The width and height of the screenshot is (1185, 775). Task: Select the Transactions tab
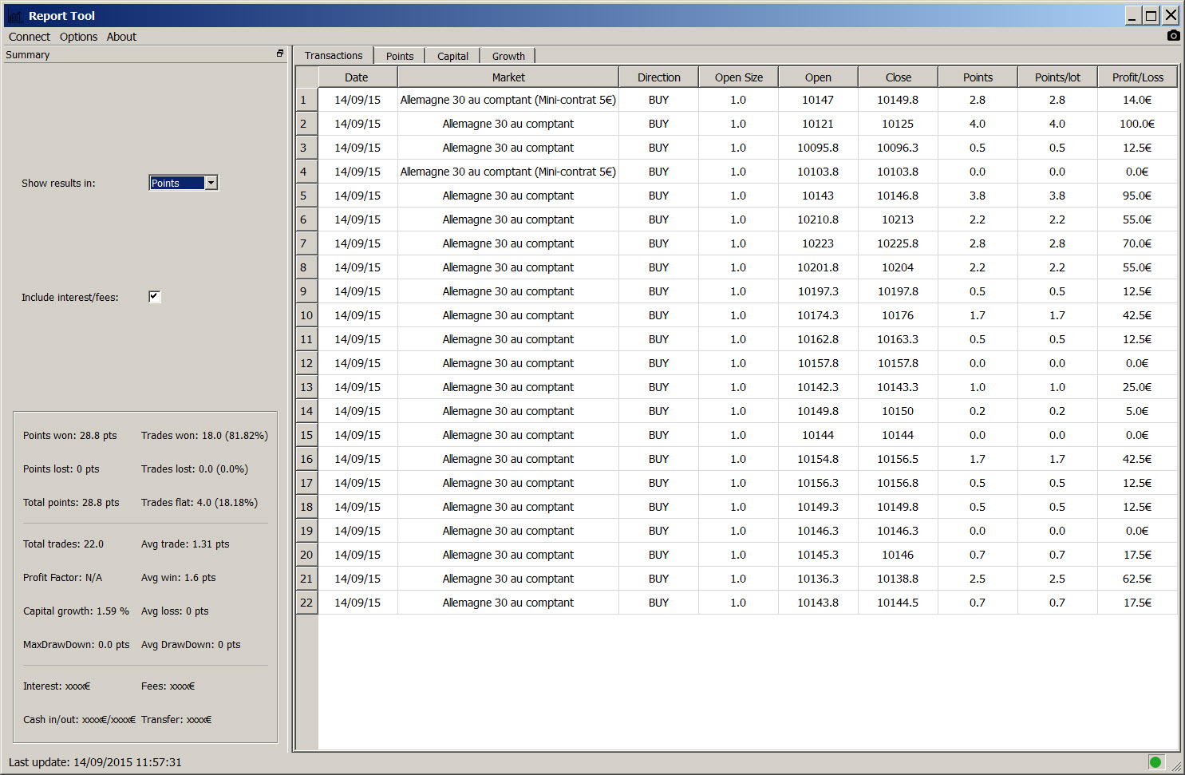334,55
